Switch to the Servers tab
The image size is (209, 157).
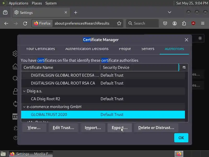pyautogui.click(x=148, y=49)
